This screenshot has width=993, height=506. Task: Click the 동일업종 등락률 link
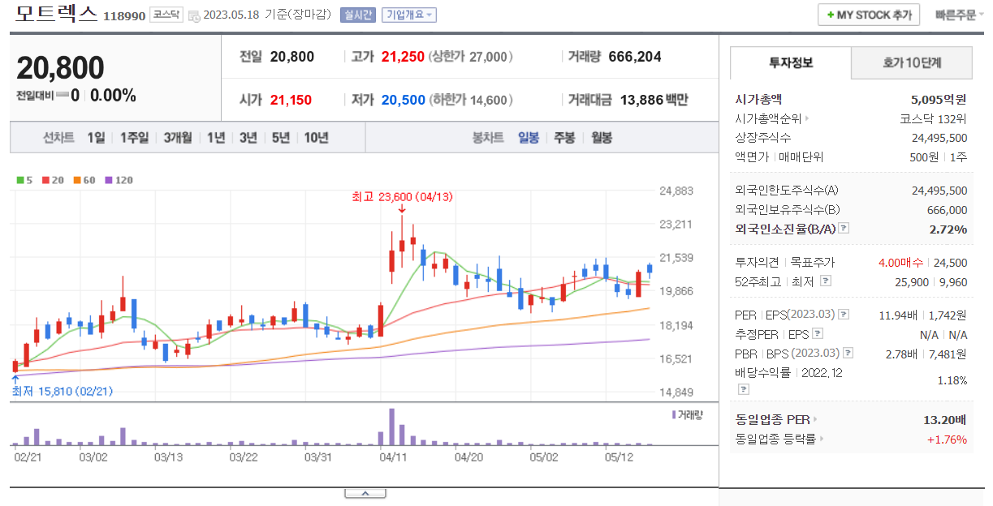click(775, 440)
